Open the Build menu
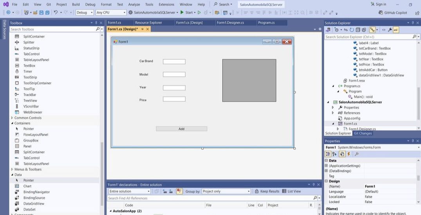 (x=76, y=4)
